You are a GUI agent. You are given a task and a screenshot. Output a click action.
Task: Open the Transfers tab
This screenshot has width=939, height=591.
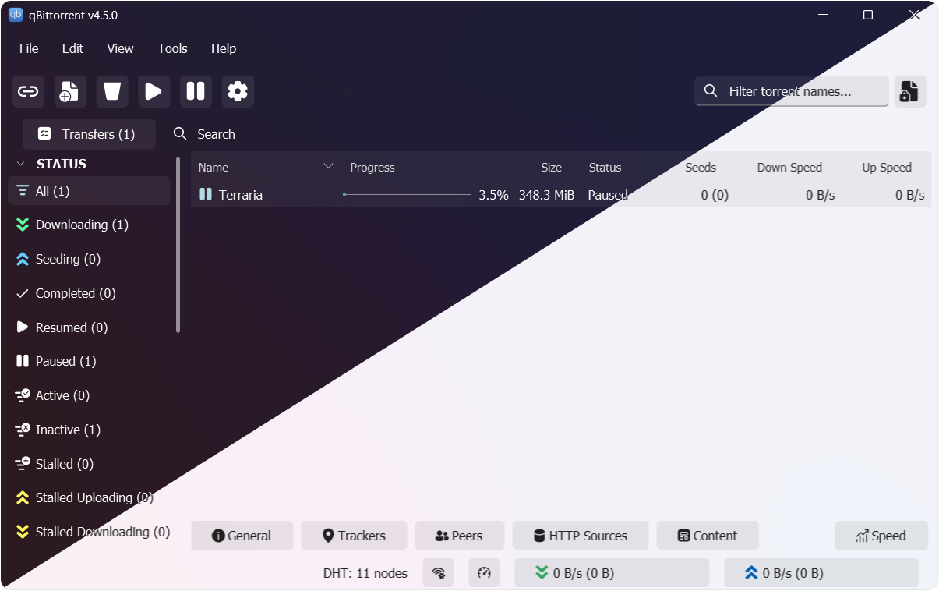point(88,133)
